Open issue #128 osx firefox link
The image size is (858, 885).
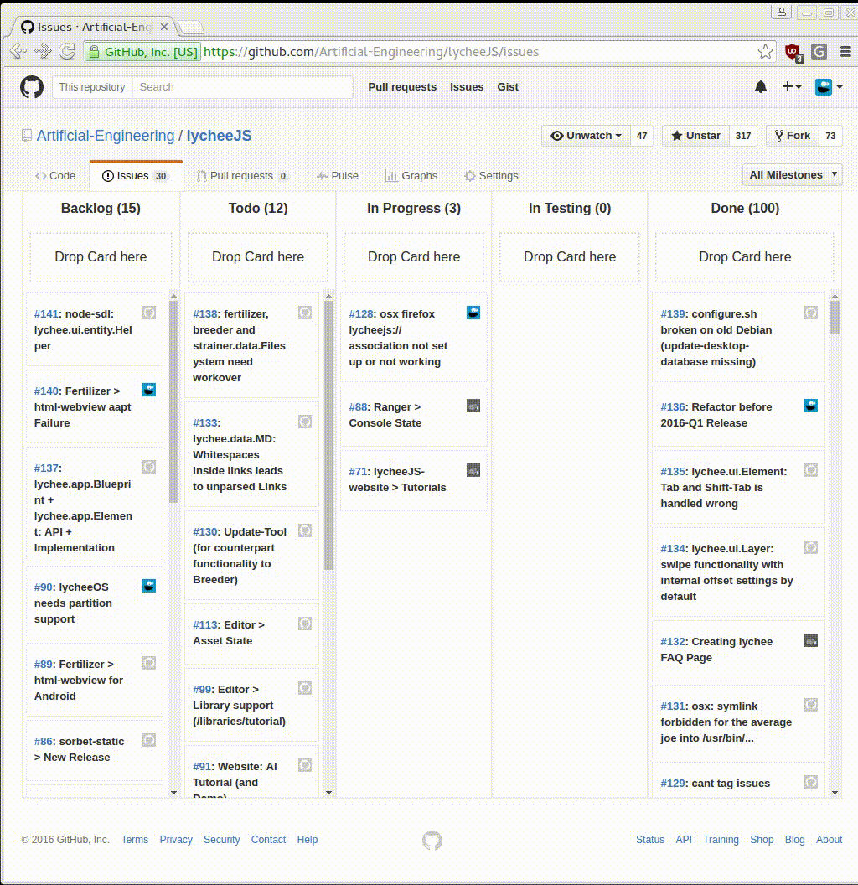pos(399,338)
